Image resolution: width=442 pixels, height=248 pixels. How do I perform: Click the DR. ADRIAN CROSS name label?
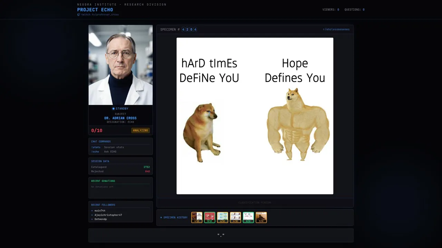[x=121, y=118]
